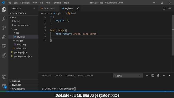Click the css breadcrumb segment
Viewport: 174px width, 98px height.
click(48, 13)
